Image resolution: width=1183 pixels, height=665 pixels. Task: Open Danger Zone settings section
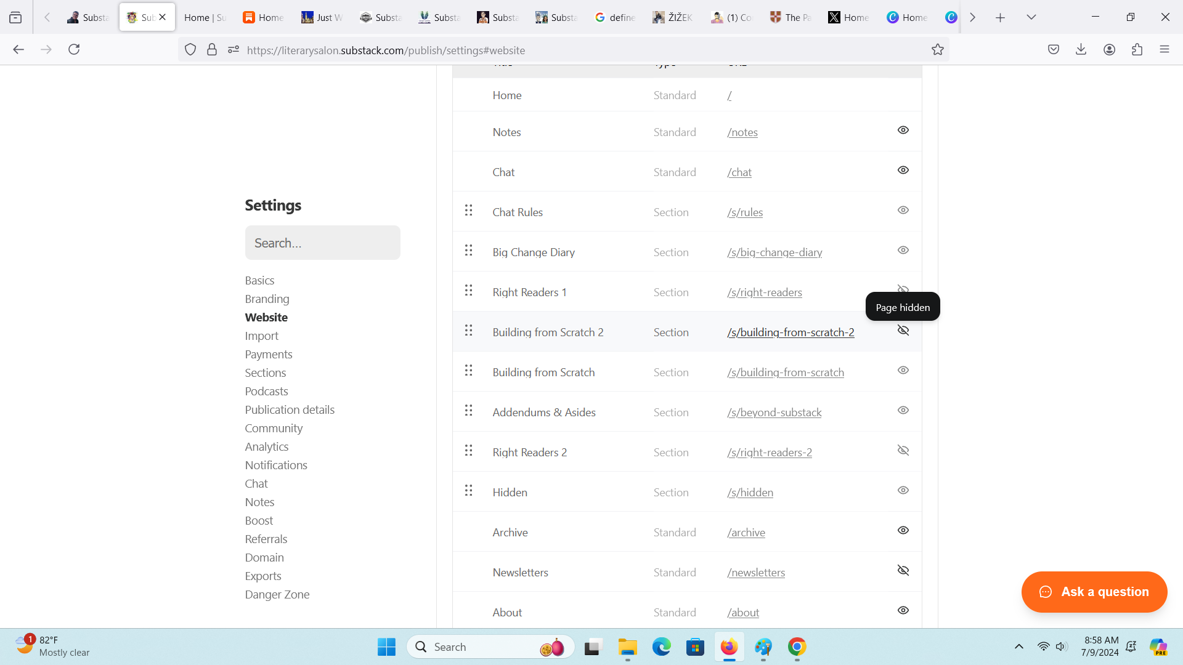coord(277,595)
